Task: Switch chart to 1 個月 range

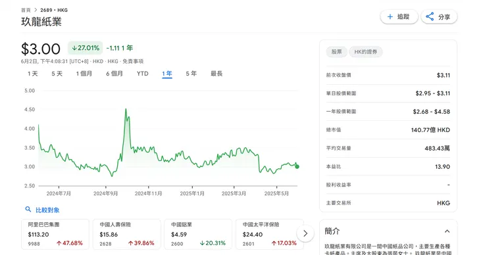Action: [x=84, y=74]
